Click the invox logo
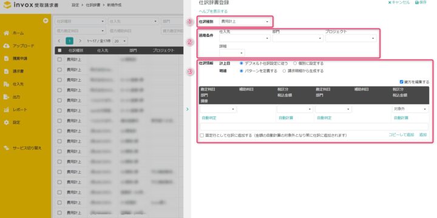 coord(31,5)
